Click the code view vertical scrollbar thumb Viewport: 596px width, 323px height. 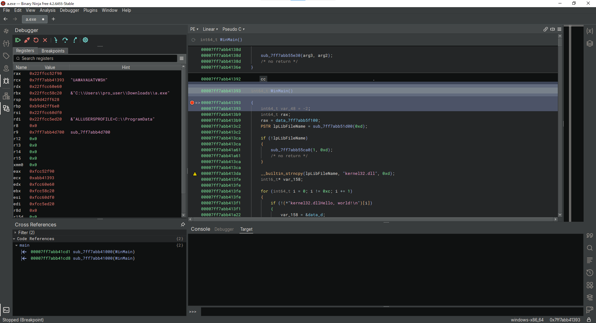pyautogui.click(x=560, y=42)
